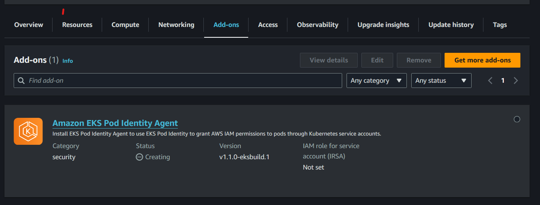This screenshot has width=540, height=205.
Task: Click the Install EKS Pod Identity Agent description
Action: coord(217,134)
